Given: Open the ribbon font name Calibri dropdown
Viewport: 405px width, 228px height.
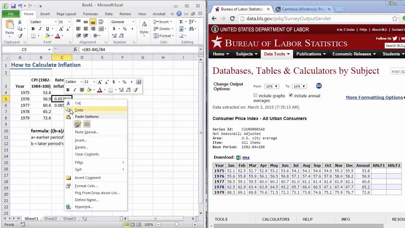Looking at the screenshot, I should click(x=56, y=22).
